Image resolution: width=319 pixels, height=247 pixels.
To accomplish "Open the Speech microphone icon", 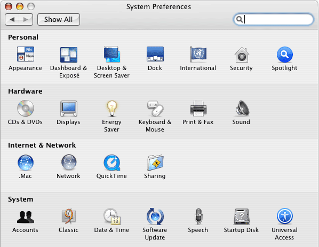I will (198, 217).
